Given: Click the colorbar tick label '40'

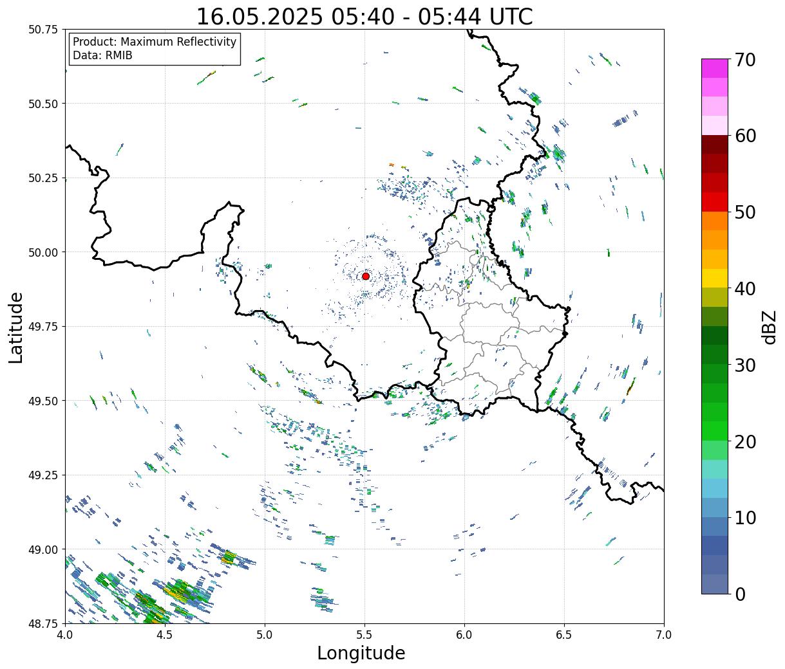Looking at the screenshot, I should point(744,289).
